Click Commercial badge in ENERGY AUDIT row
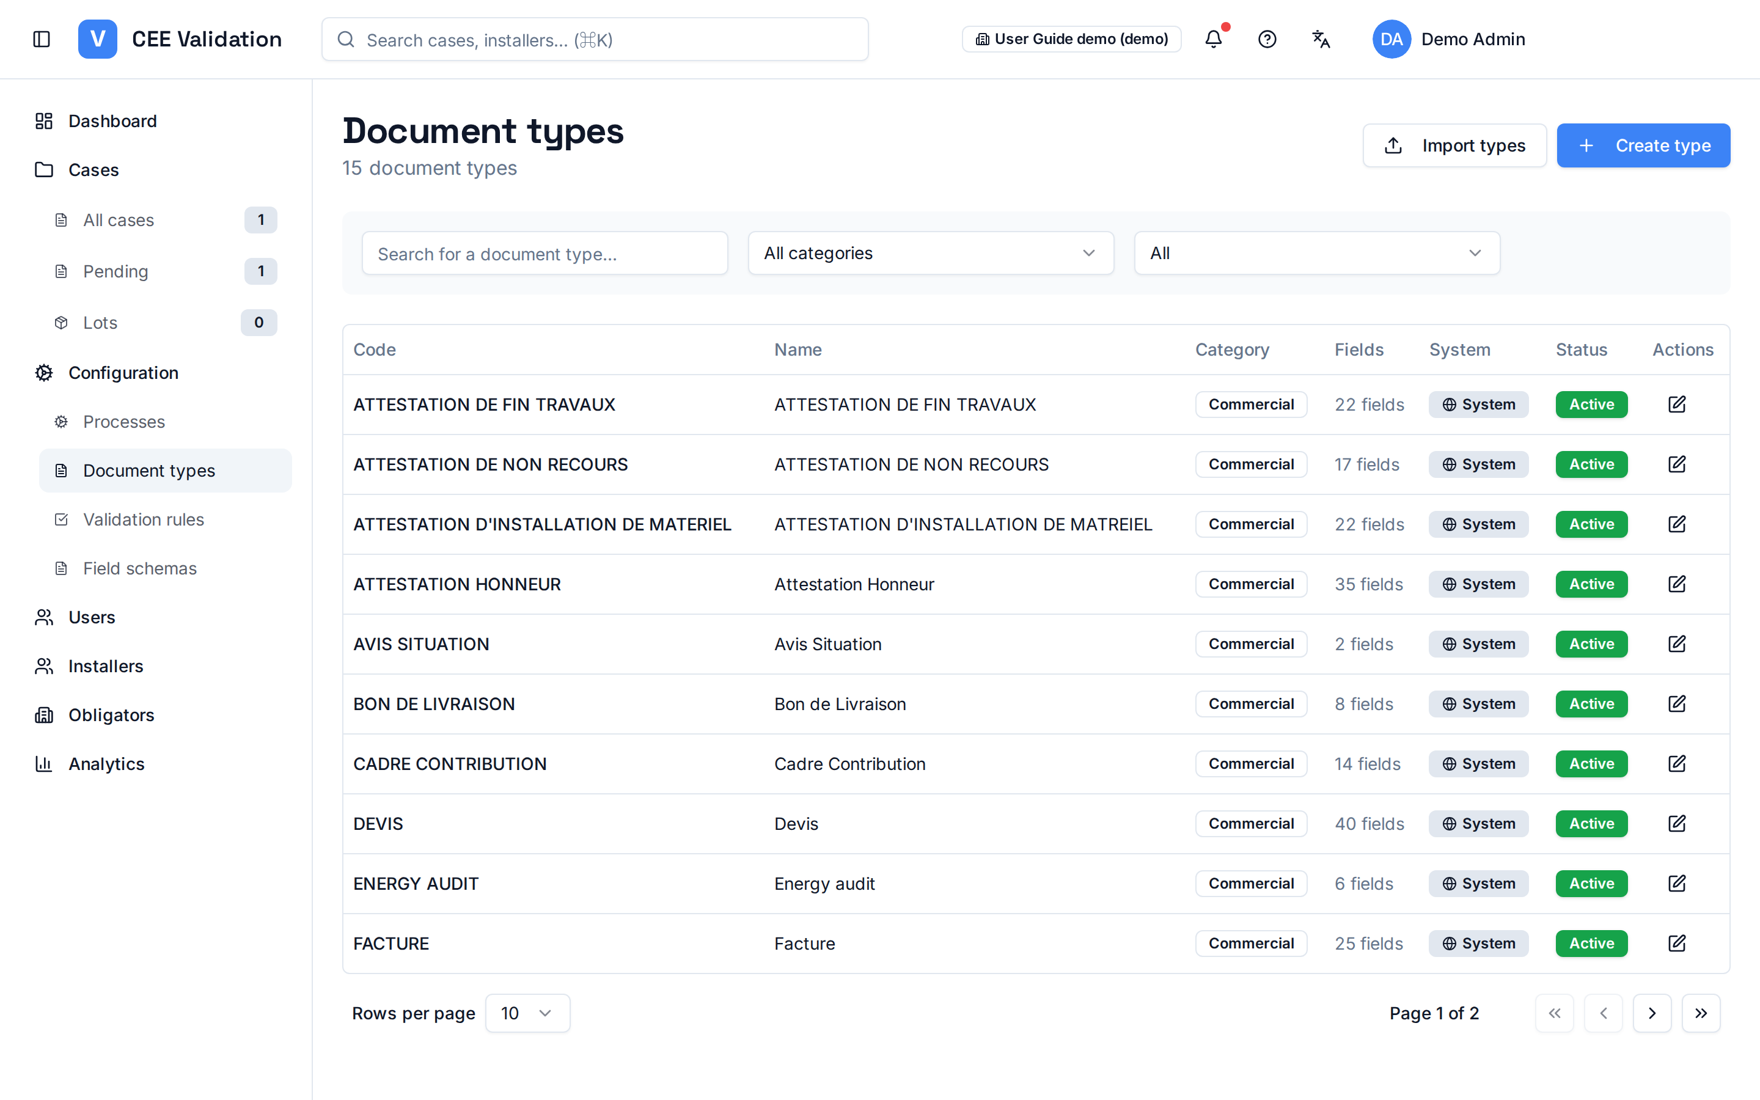The height and width of the screenshot is (1100, 1760). [x=1251, y=883]
